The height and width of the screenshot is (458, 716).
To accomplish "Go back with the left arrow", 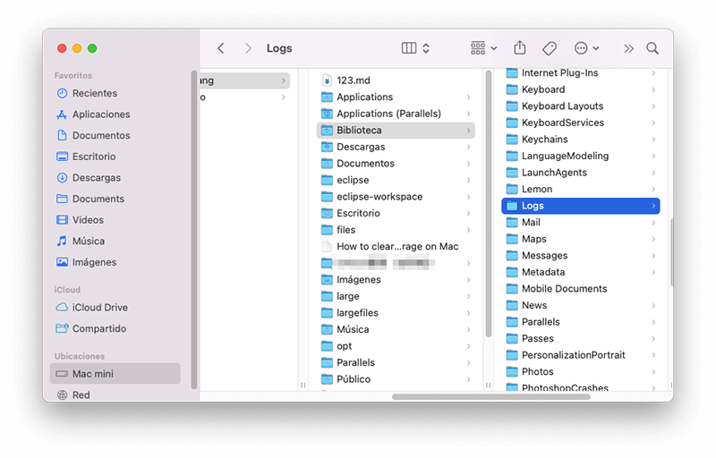I will point(221,48).
